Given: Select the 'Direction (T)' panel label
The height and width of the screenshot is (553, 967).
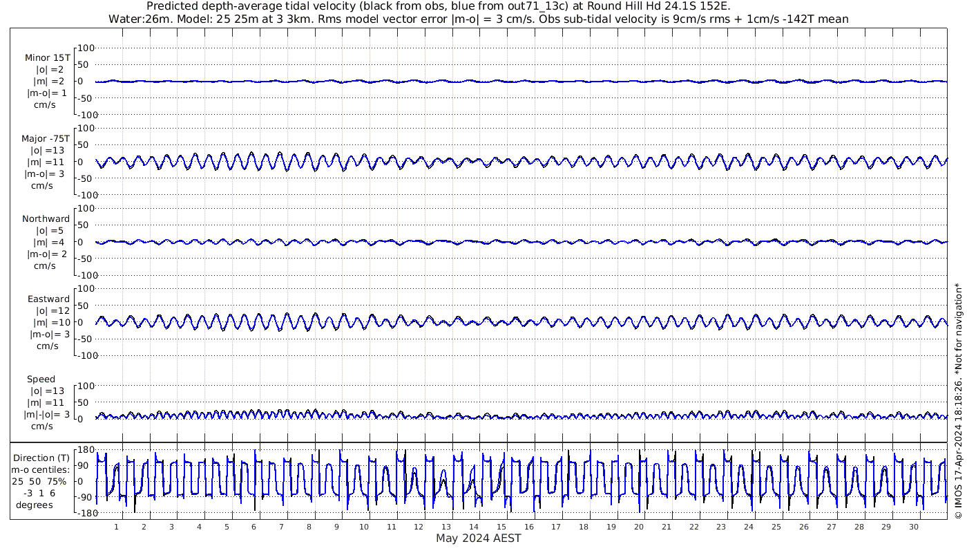Looking at the screenshot, I should point(41,458).
